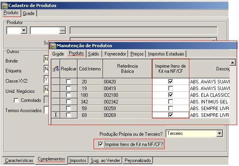Click the Replicar column header
This screenshot has width=239, height=166.
[68, 69]
